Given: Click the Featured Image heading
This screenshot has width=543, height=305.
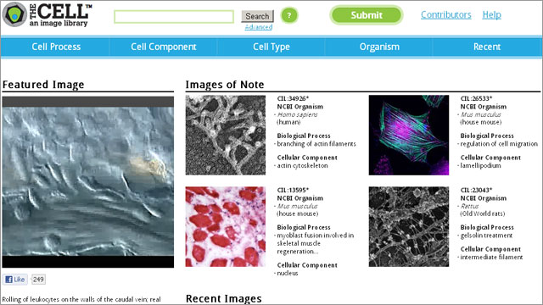Looking at the screenshot, I should click(43, 85).
